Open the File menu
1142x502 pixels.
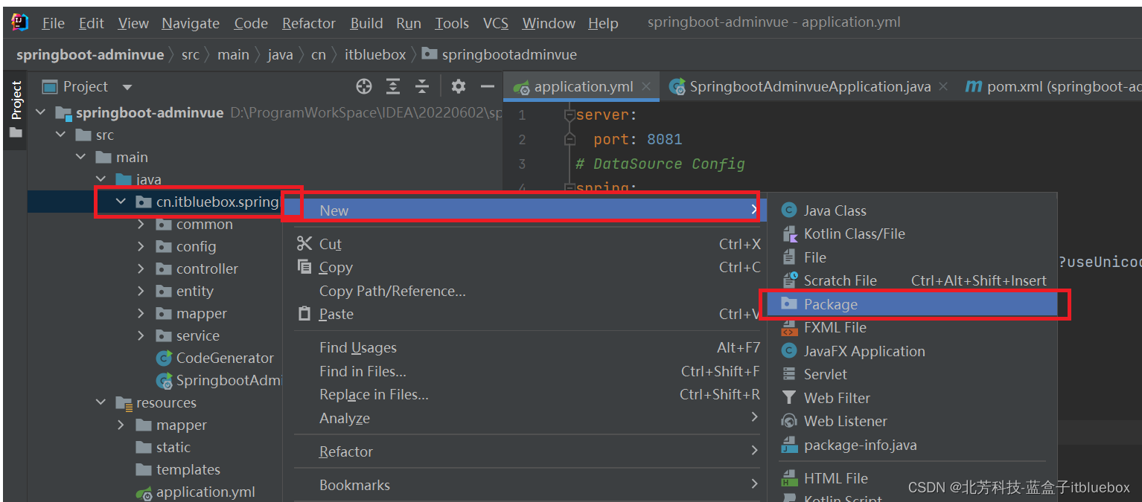coord(53,23)
